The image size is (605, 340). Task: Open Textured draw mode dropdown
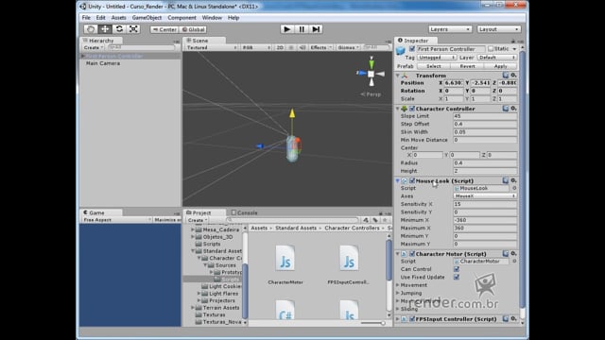tap(212, 47)
